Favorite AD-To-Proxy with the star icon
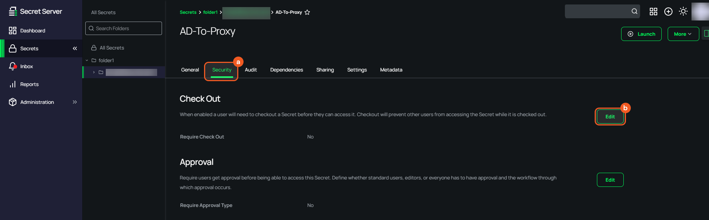The image size is (709, 220). pyautogui.click(x=307, y=12)
